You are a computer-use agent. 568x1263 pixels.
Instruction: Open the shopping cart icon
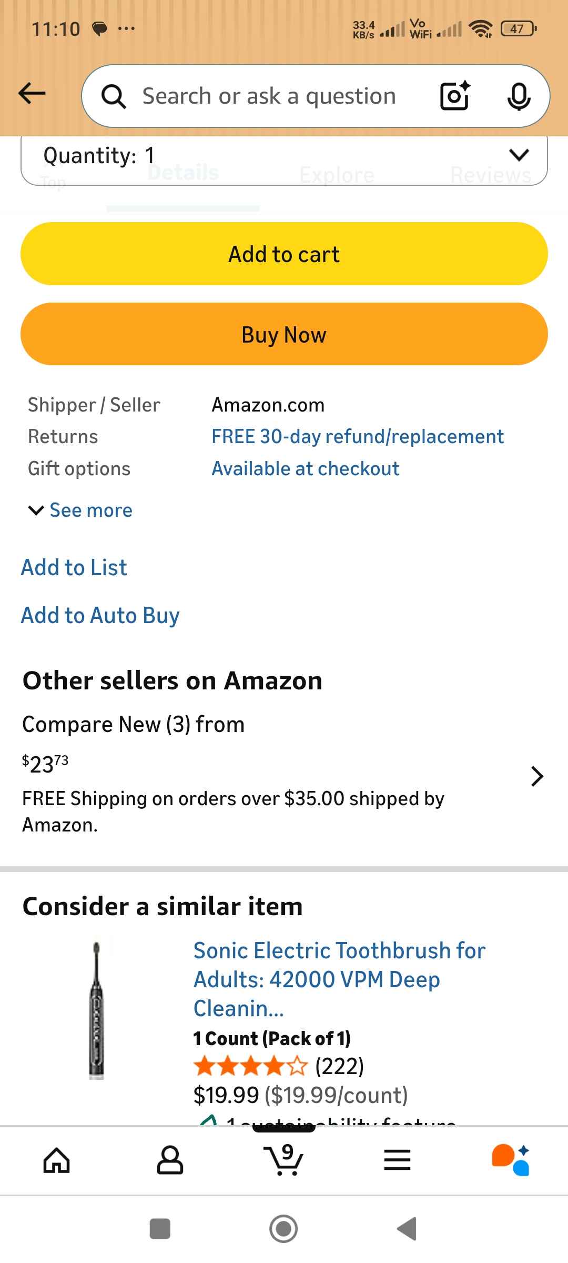(x=284, y=1159)
